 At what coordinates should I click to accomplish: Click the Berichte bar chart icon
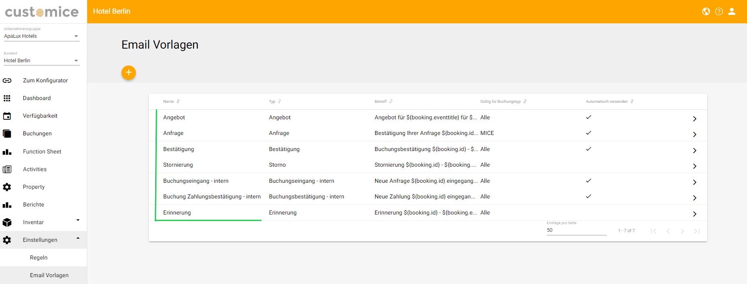[x=7, y=205]
